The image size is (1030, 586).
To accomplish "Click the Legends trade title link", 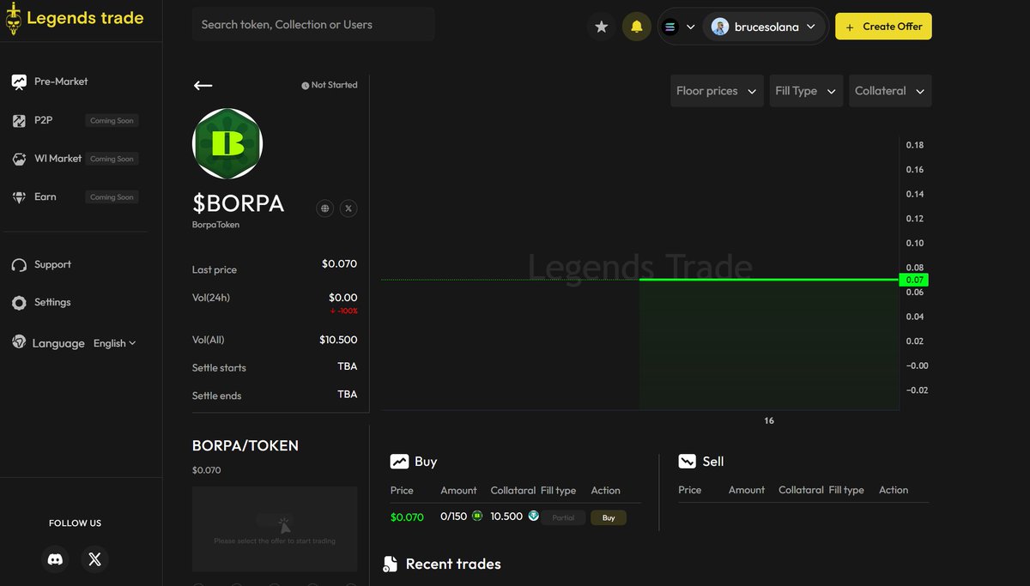I will 85,17.
